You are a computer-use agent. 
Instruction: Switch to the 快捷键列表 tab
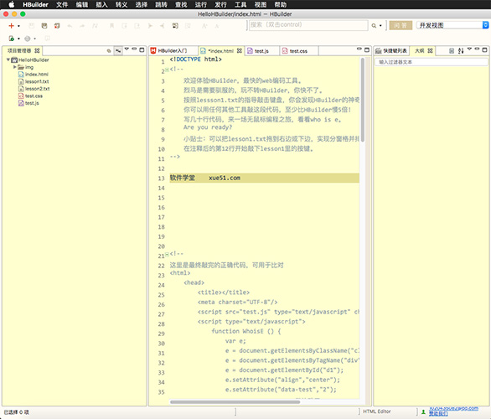(391, 51)
